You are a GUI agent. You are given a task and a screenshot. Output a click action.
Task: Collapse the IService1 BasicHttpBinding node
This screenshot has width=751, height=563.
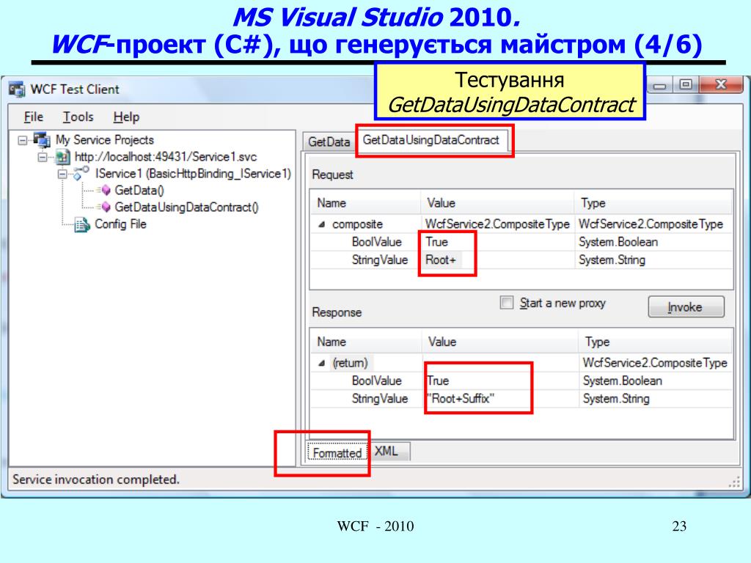[x=62, y=174]
